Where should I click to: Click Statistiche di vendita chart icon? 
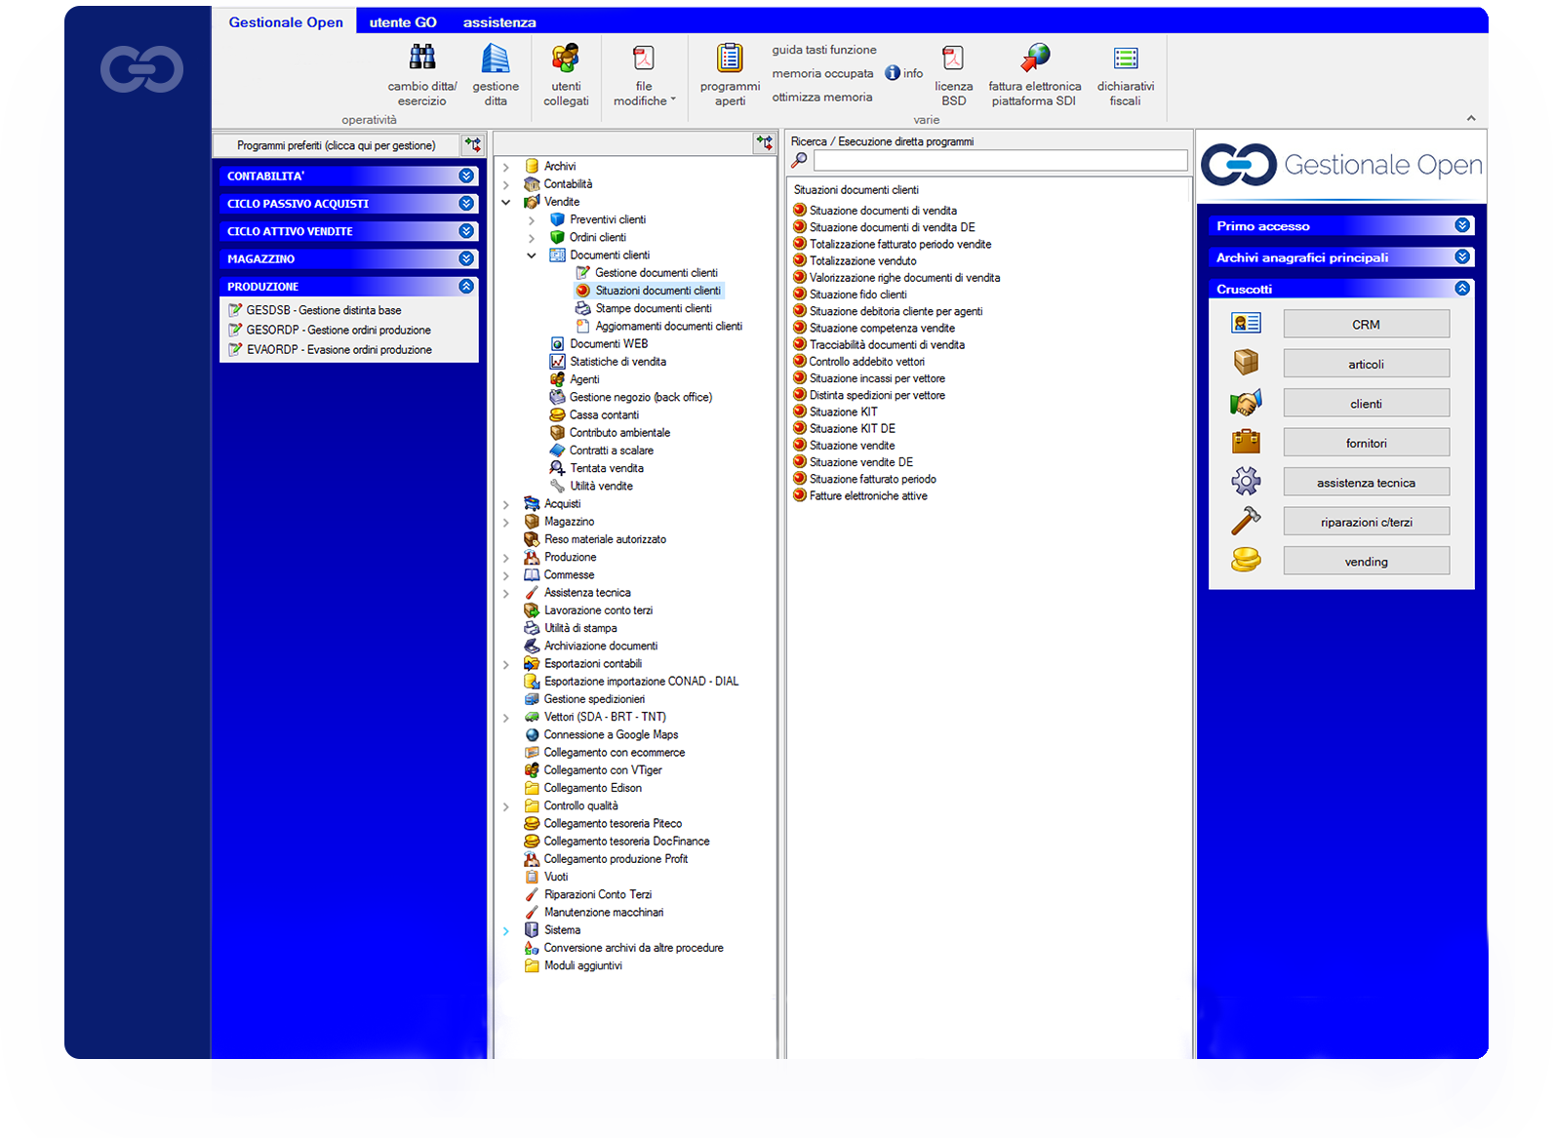point(557,362)
